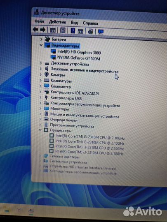
Task: Click the Камеры webcam icon
Action: [47, 74]
